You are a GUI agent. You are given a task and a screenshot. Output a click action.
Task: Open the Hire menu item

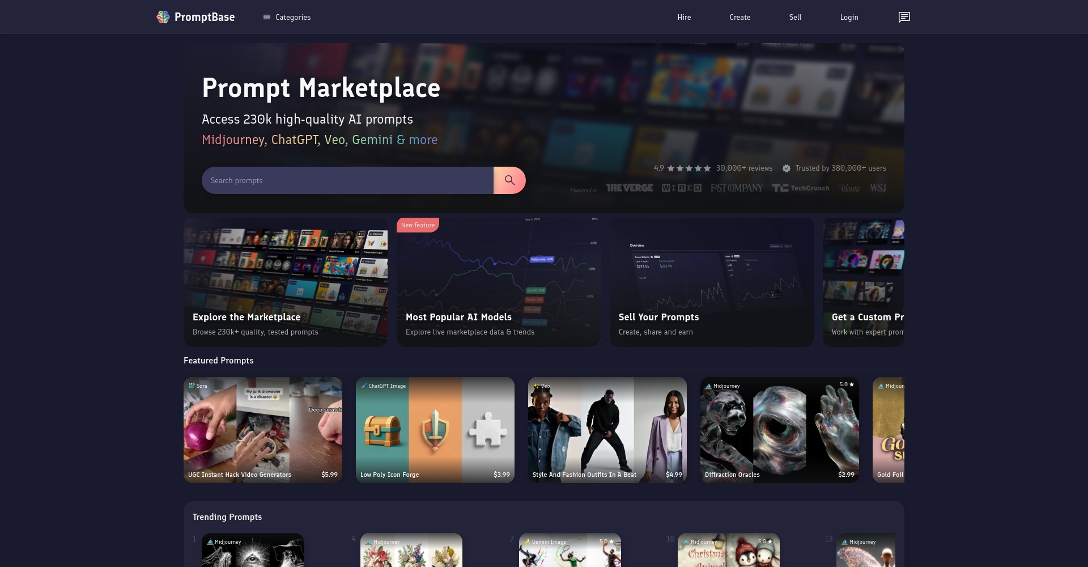684,17
